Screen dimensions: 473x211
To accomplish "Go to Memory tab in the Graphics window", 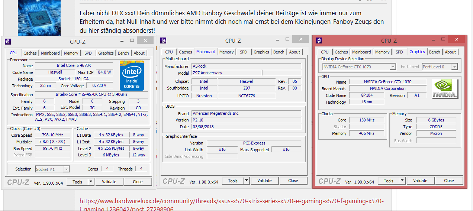I will click(x=382, y=52).
